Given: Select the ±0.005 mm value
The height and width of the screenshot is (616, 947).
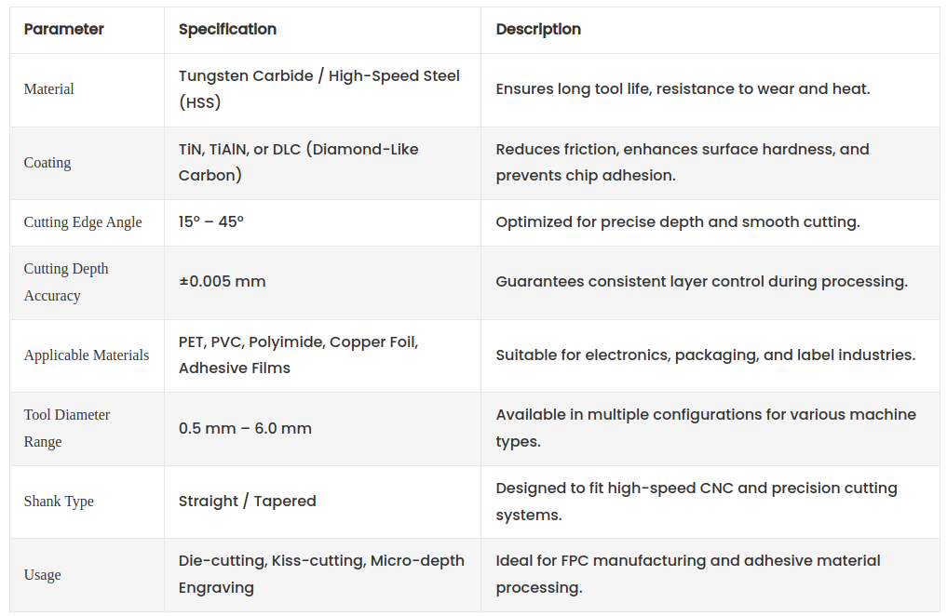Looking at the screenshot, I should click(x=223, y=281).
